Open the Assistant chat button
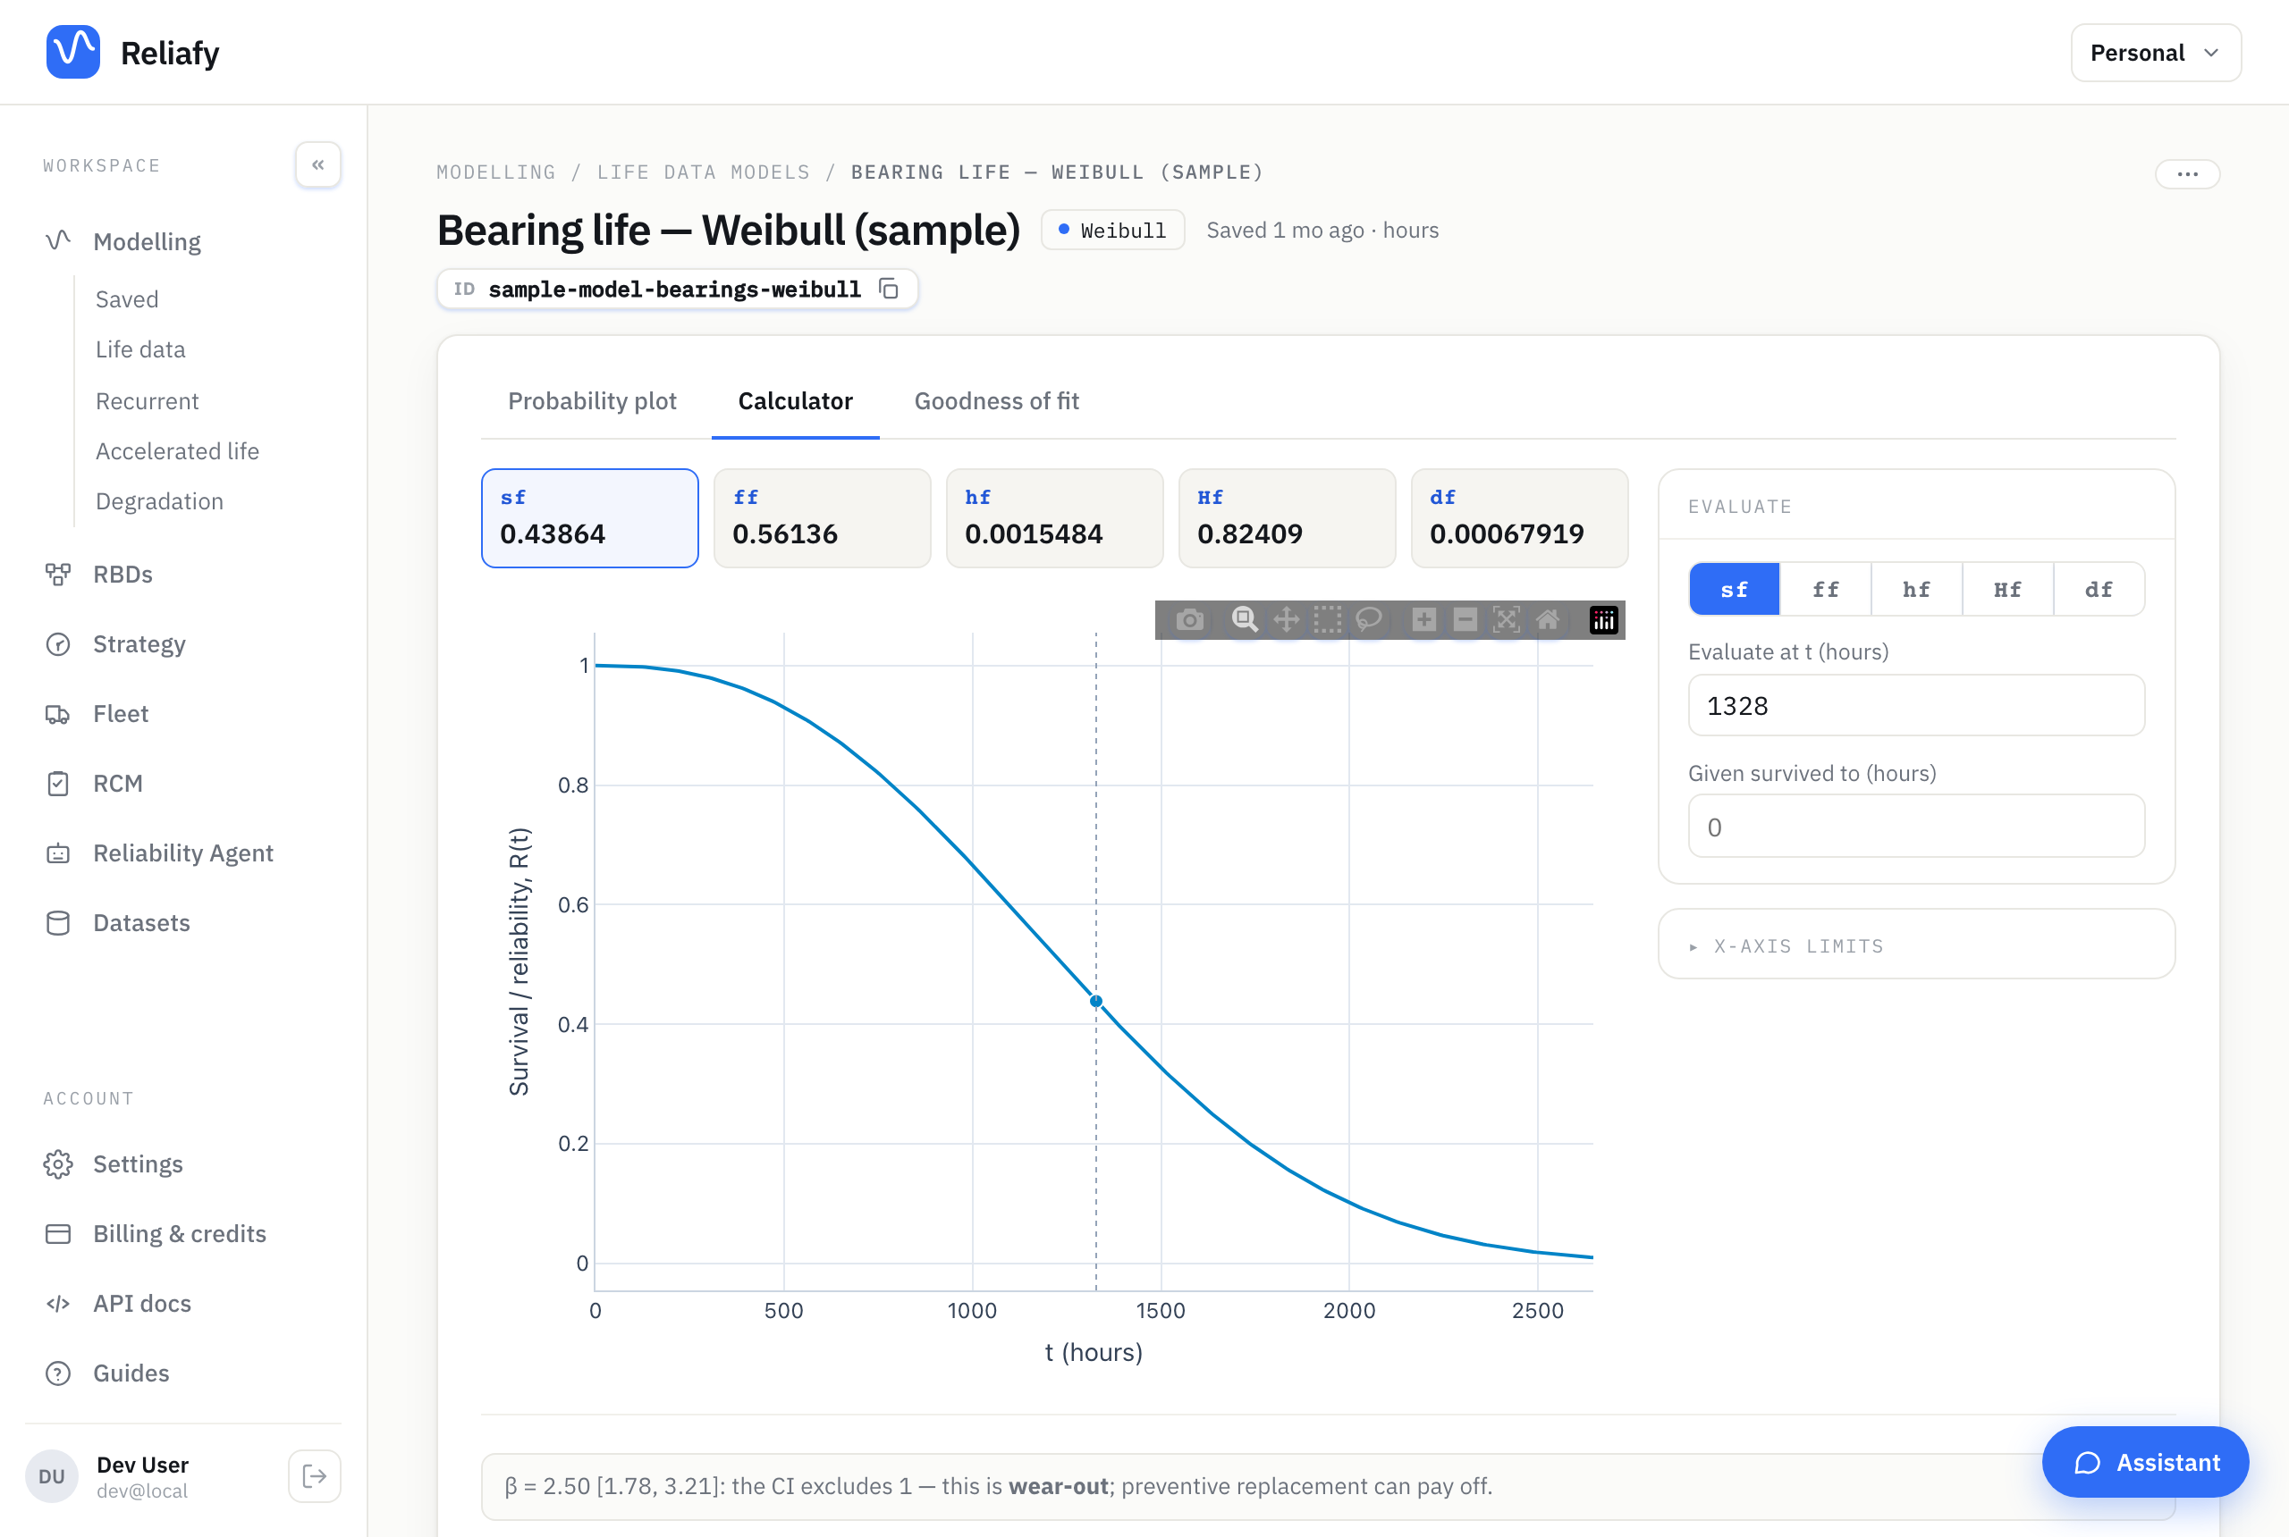This screenshot has width=2289, height=1537. 2145,1462
